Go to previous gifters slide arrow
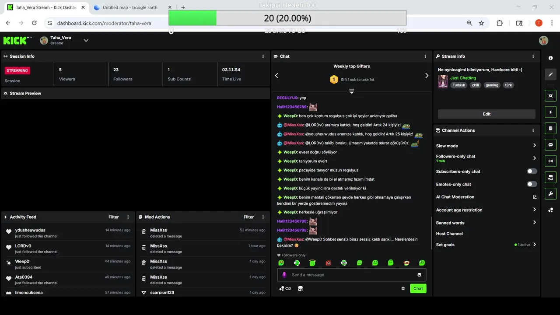Screen dimensions: 560x315 tap(276, 76)
